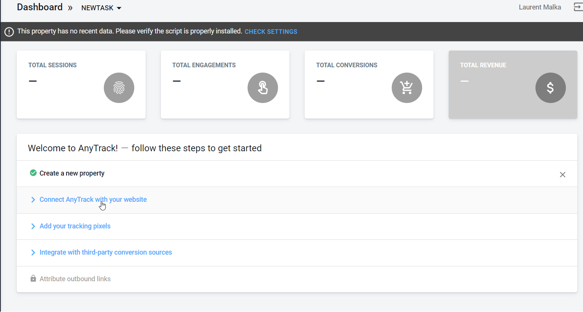Image resolution: width=583 pixels, height=312 pixels.
Task: Expand the Add your tracking pixels chevron
Action: (33, 226)
